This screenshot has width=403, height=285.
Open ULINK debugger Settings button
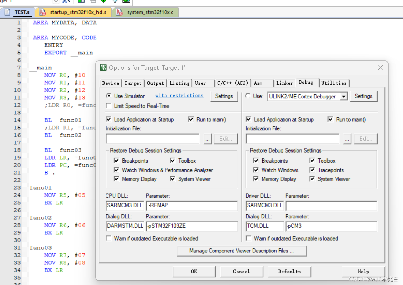[363, 96]
